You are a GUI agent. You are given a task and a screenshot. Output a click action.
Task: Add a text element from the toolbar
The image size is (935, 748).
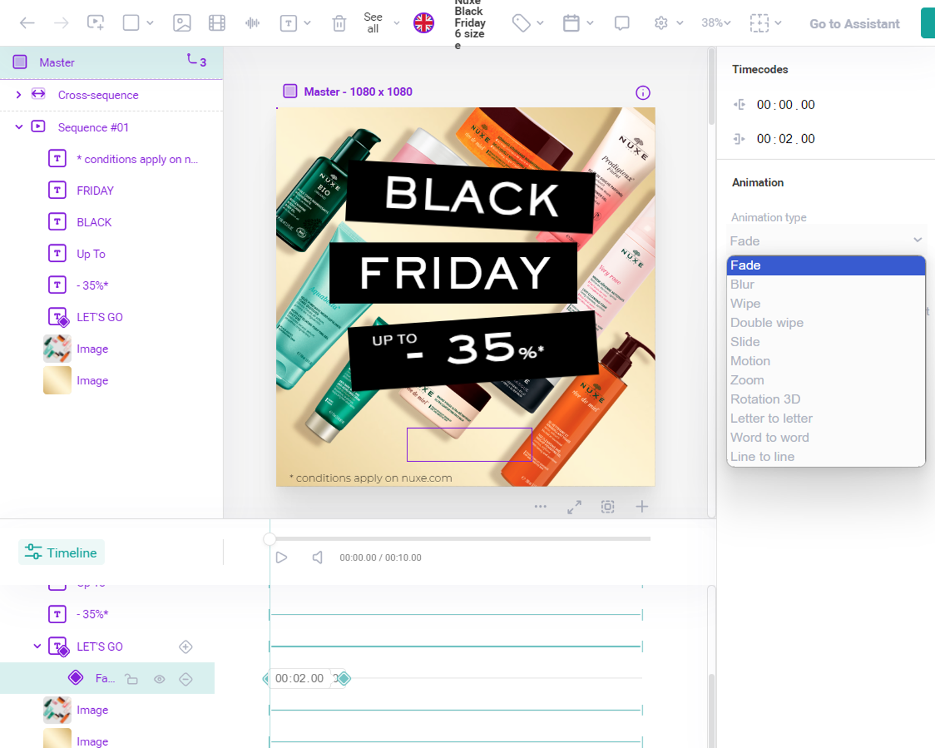click(x=289, y=23)
